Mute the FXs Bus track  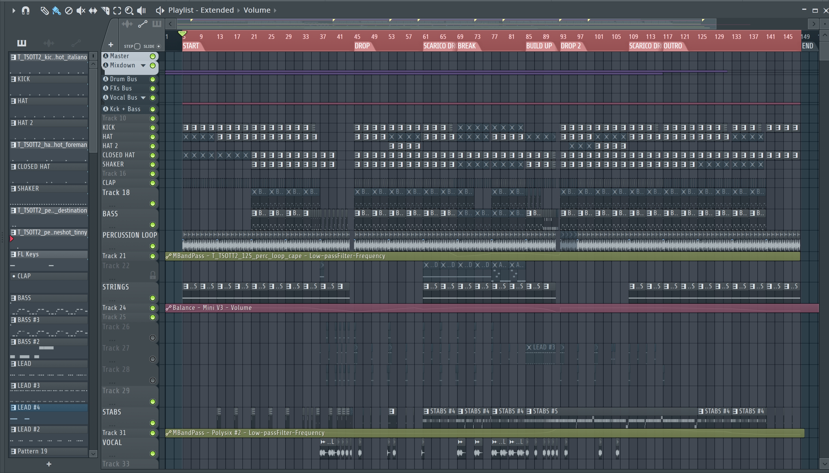153,88
